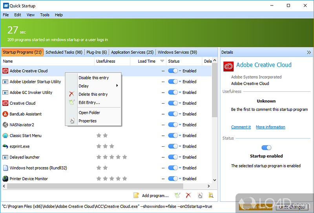Disable the Delayed launcher startup toggle
Image resolution: width=314 pixels, height=213 pixels.
173,157
